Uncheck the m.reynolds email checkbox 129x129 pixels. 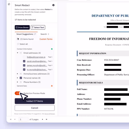pos(24,70)
